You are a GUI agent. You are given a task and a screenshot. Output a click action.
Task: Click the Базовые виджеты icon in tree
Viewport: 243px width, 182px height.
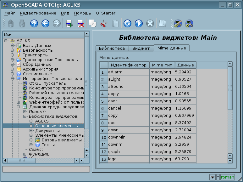(x=37, y=140)
